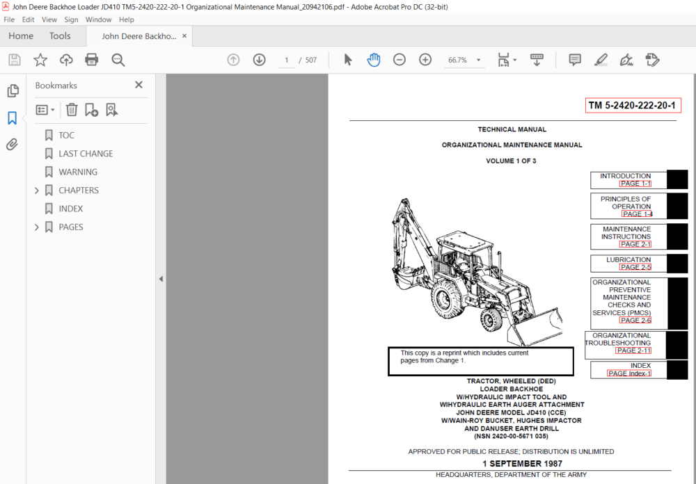The width and height of the screenshot is (696, 484).
Task: Select the INDEX bookmark
Action: coord(71,209)
